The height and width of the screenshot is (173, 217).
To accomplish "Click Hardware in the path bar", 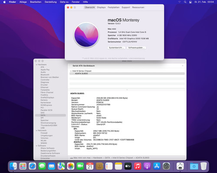I will tap(98, 158).
